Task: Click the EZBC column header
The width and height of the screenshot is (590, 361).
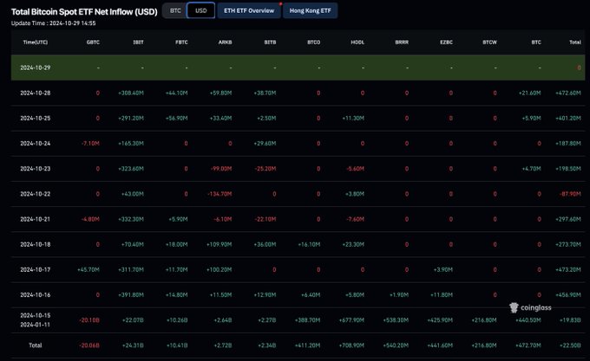Action: (x=446, y=42)
